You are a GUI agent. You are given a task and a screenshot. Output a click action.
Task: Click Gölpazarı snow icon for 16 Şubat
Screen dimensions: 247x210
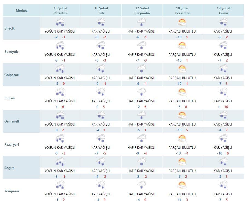coord(101,69)
